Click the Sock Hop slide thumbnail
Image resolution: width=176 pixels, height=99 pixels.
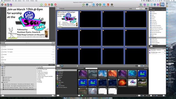[68, 19]
